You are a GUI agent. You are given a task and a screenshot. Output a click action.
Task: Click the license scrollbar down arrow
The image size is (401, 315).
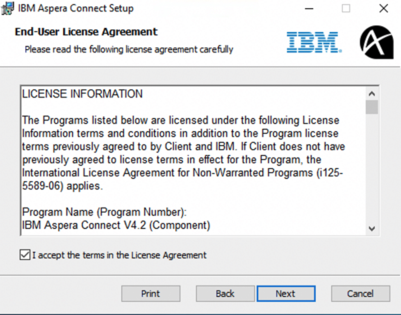372,228
